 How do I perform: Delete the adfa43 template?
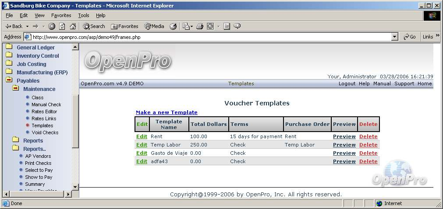click(368, 161)
